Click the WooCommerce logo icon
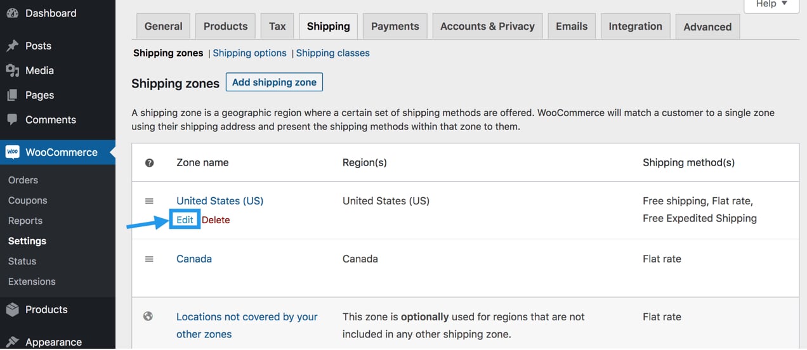Screen dimensions: 807x350 point(12,152)
